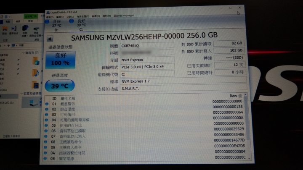The image size is (303, 170).
Task: Click the transfer mode field PCIe 3.0 x4
Action: click(x=147, y=67)
